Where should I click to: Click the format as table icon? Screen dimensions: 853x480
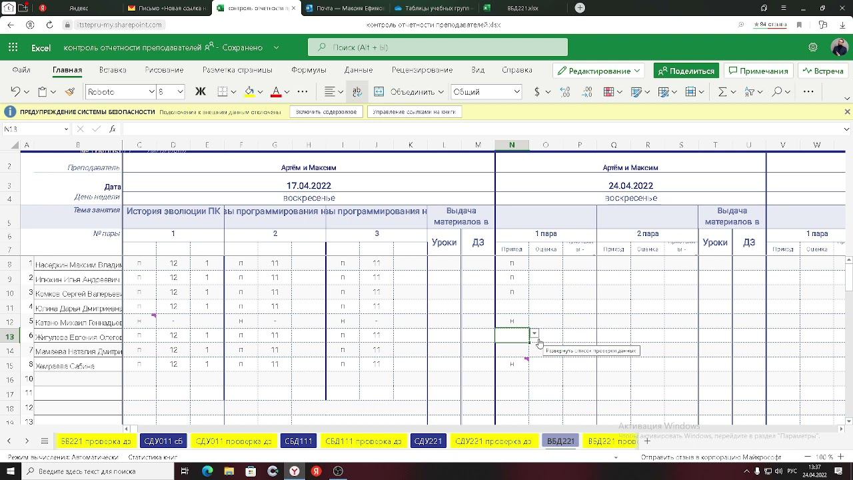663,92
